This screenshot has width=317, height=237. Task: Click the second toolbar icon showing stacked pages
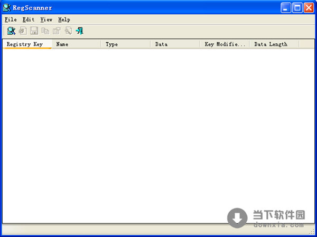(x=23, y=31)
